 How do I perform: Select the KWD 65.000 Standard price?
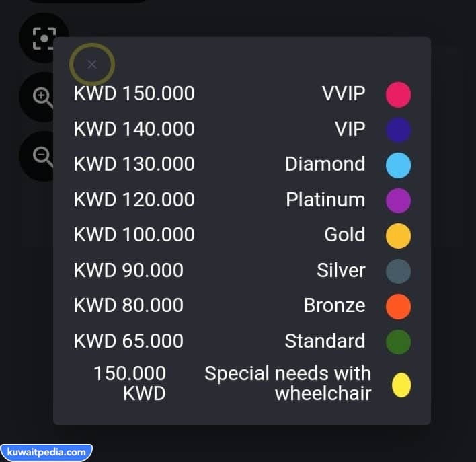(128, 340)
